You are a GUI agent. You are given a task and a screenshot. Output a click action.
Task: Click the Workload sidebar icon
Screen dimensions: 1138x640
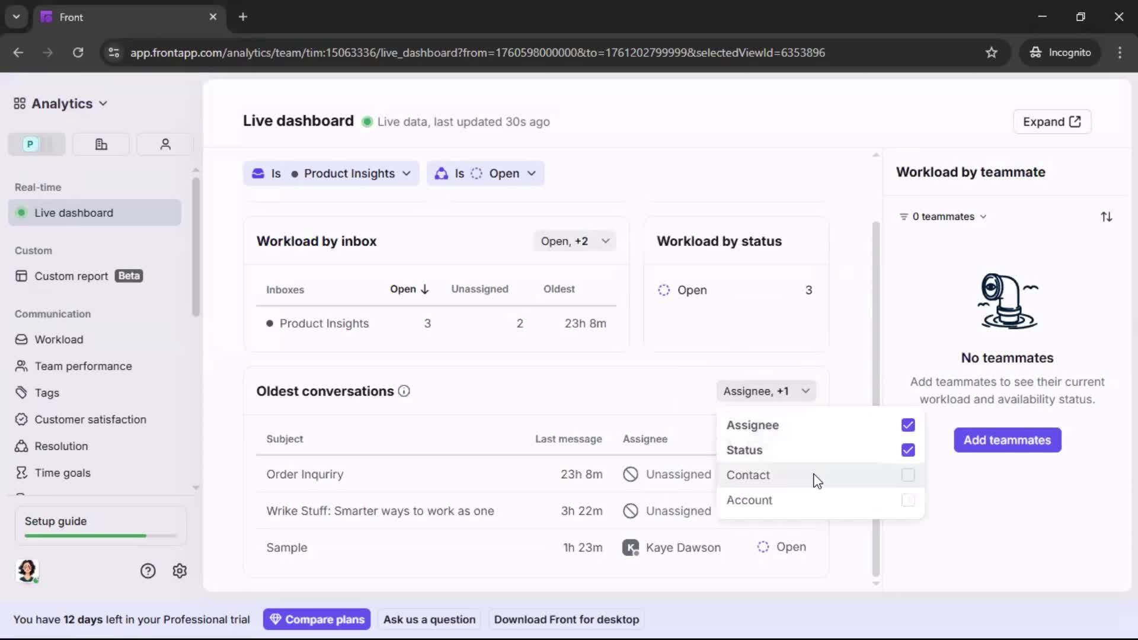pos(21,340)
